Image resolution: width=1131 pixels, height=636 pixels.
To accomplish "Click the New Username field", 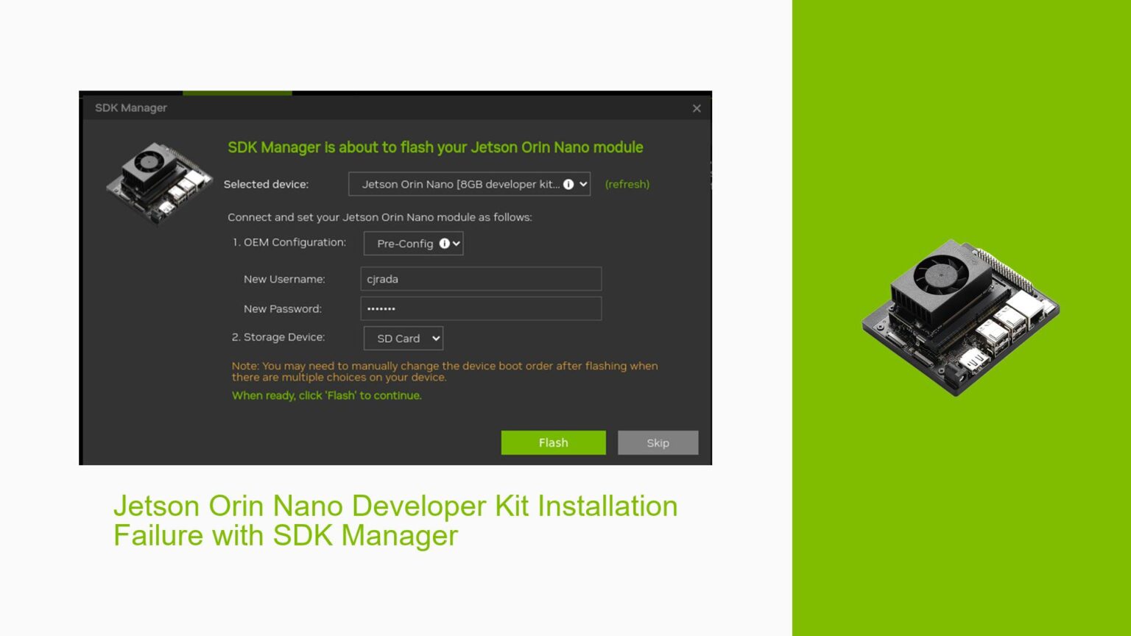I will (481, 279).
